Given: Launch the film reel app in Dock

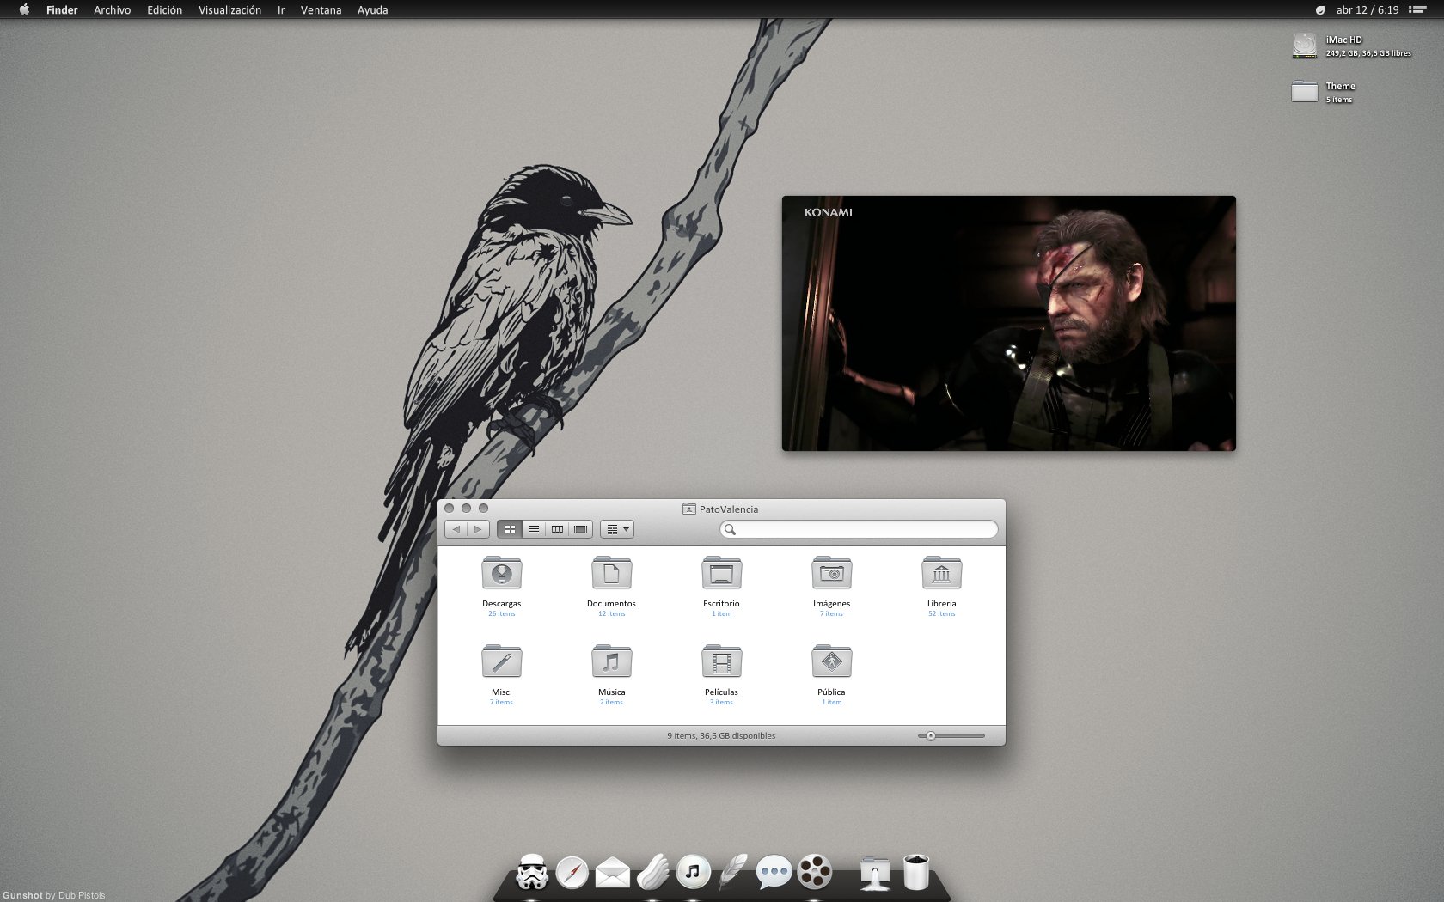Looking at the screenshot, I should 814,872.
